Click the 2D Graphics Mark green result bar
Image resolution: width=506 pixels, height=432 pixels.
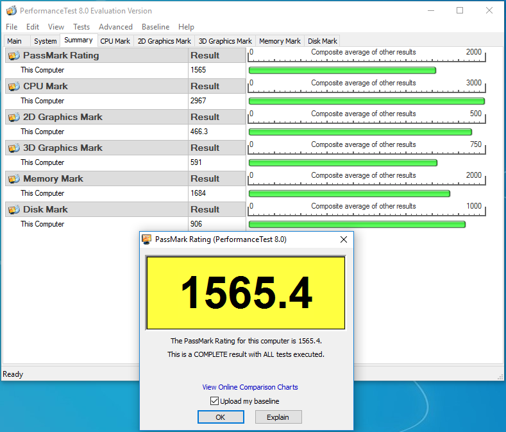360,132
